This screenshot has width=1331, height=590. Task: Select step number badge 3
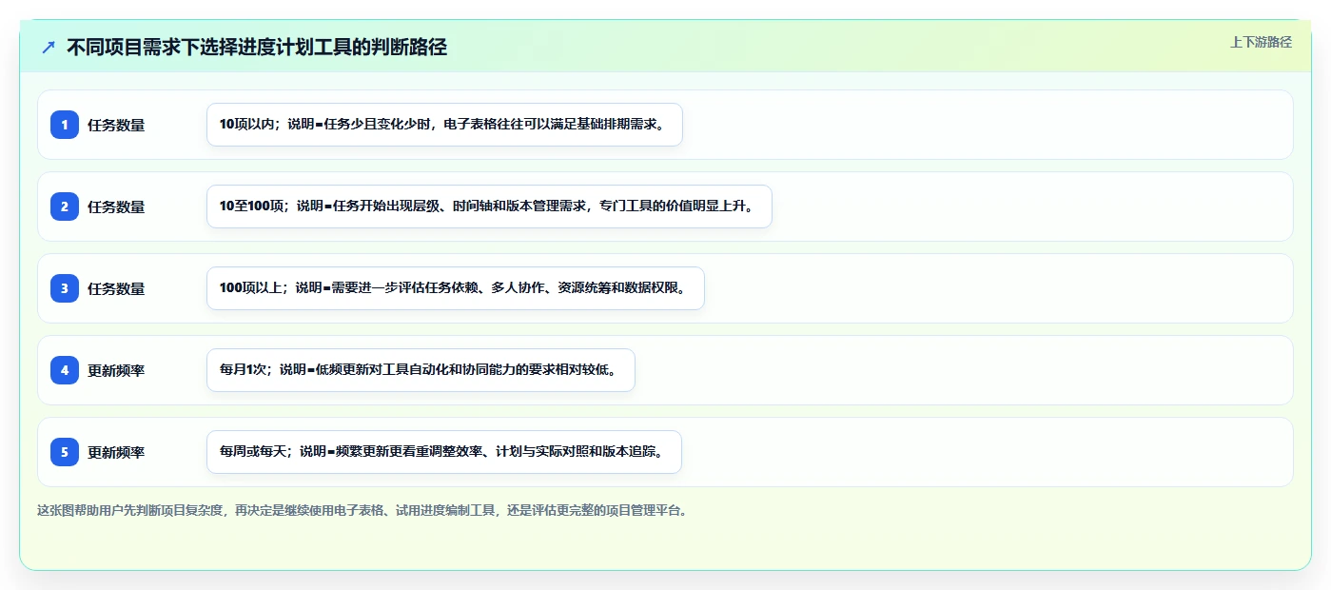click(x=65, y=288)
